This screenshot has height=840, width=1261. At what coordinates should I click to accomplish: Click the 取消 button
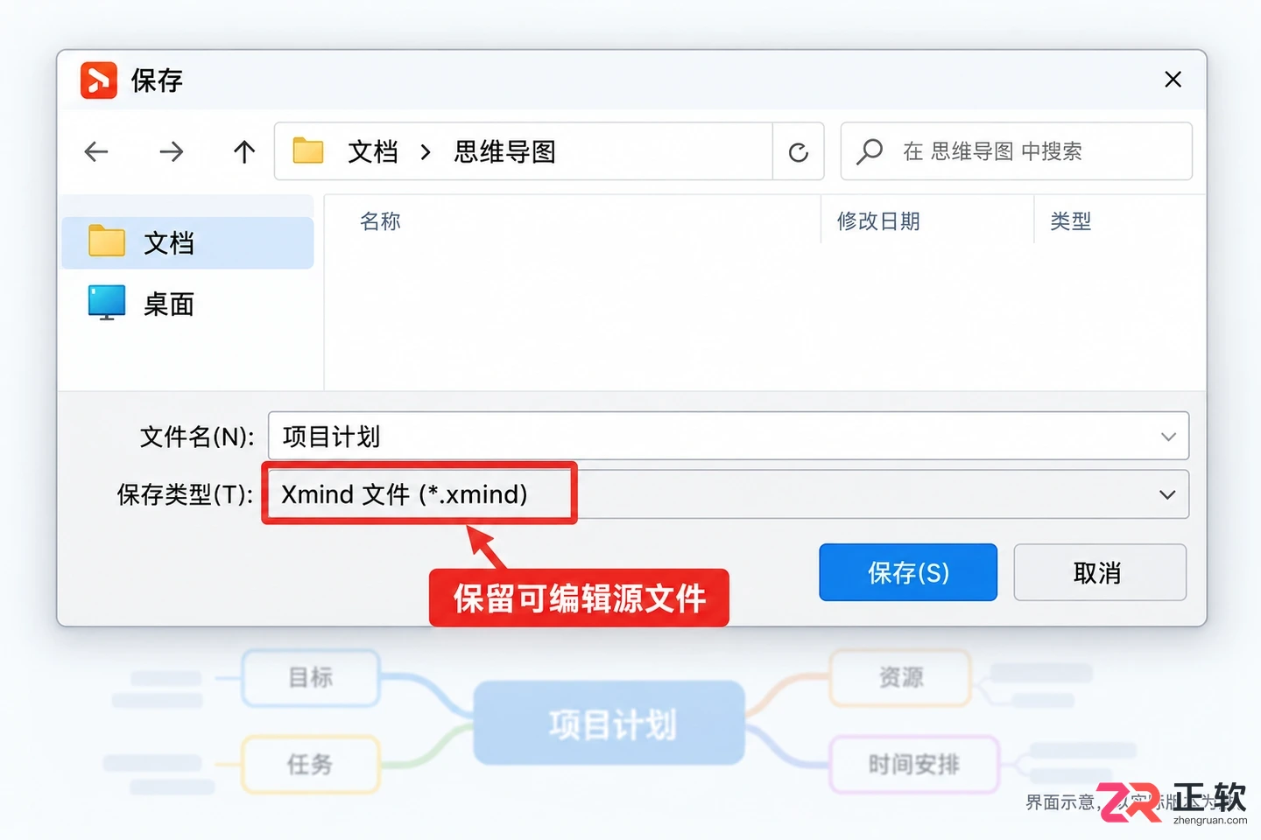(x=1100, y=572)
